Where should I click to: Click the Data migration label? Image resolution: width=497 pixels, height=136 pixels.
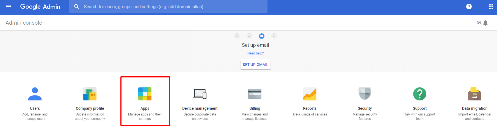pos(475,108)
